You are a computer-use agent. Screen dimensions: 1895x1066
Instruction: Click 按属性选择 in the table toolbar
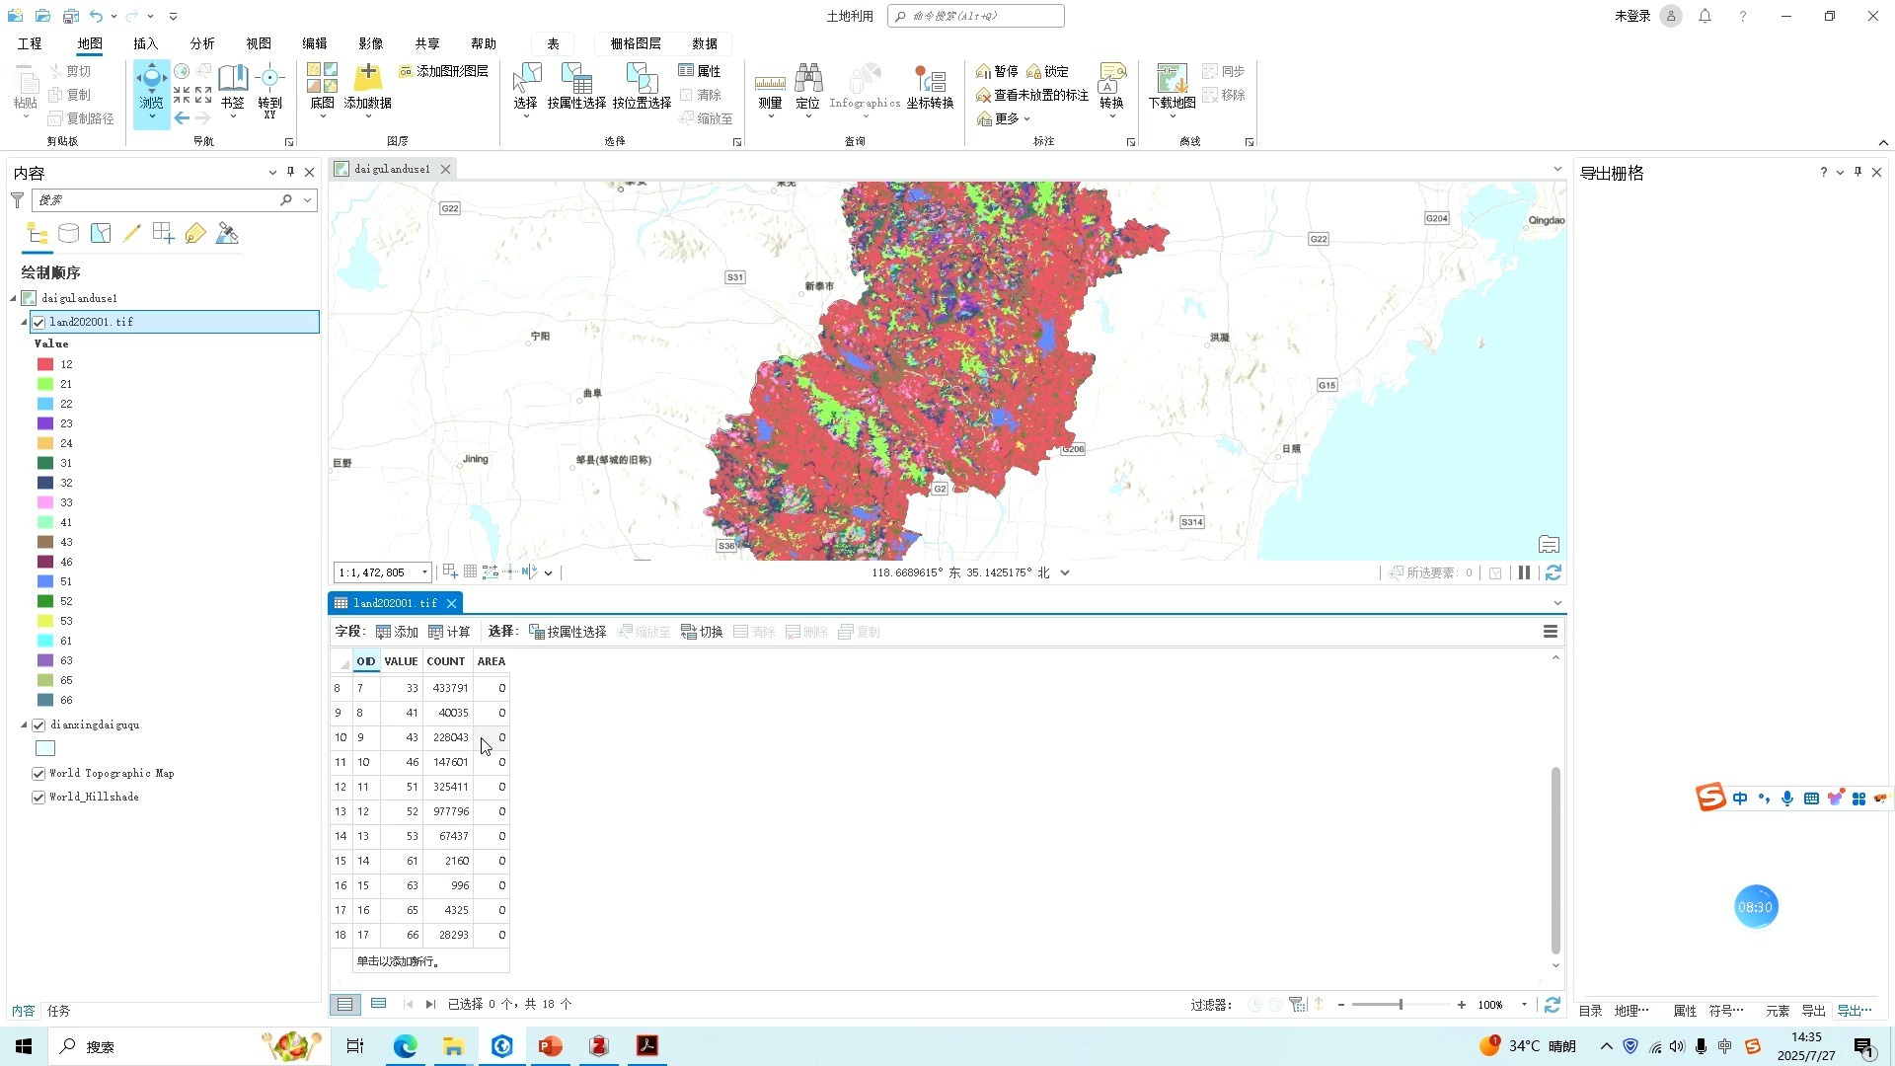[568, 631]
